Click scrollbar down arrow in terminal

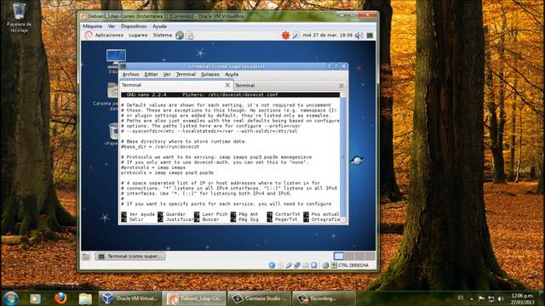point(343,219)
